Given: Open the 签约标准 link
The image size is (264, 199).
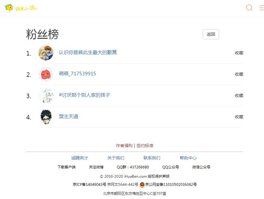Looking at the screenshot, I should click(145, 146).
